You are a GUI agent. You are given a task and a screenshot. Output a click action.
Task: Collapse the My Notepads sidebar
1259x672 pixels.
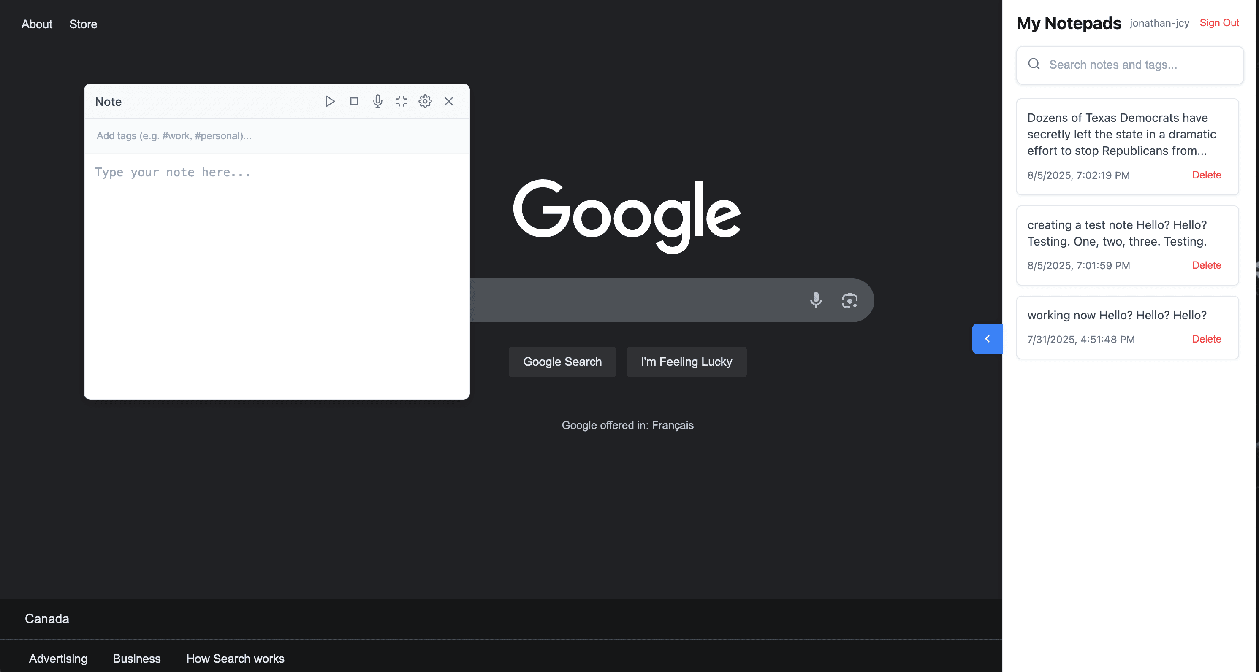coord(987,338)
